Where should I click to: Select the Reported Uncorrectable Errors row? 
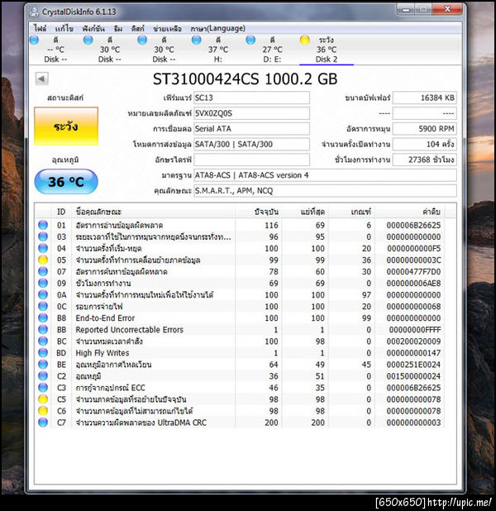[240, 329]
